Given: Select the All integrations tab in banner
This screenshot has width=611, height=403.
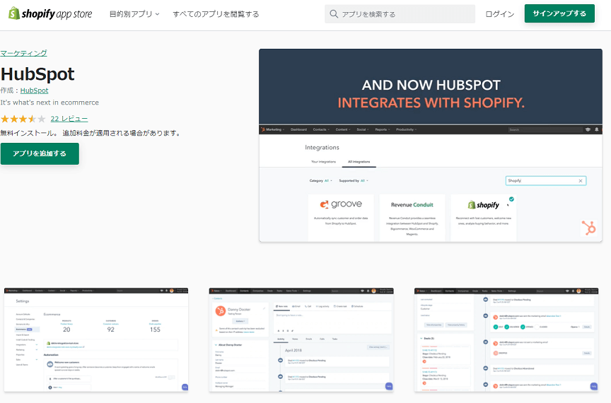Looking at the screenshot, I should pos(359,162).
